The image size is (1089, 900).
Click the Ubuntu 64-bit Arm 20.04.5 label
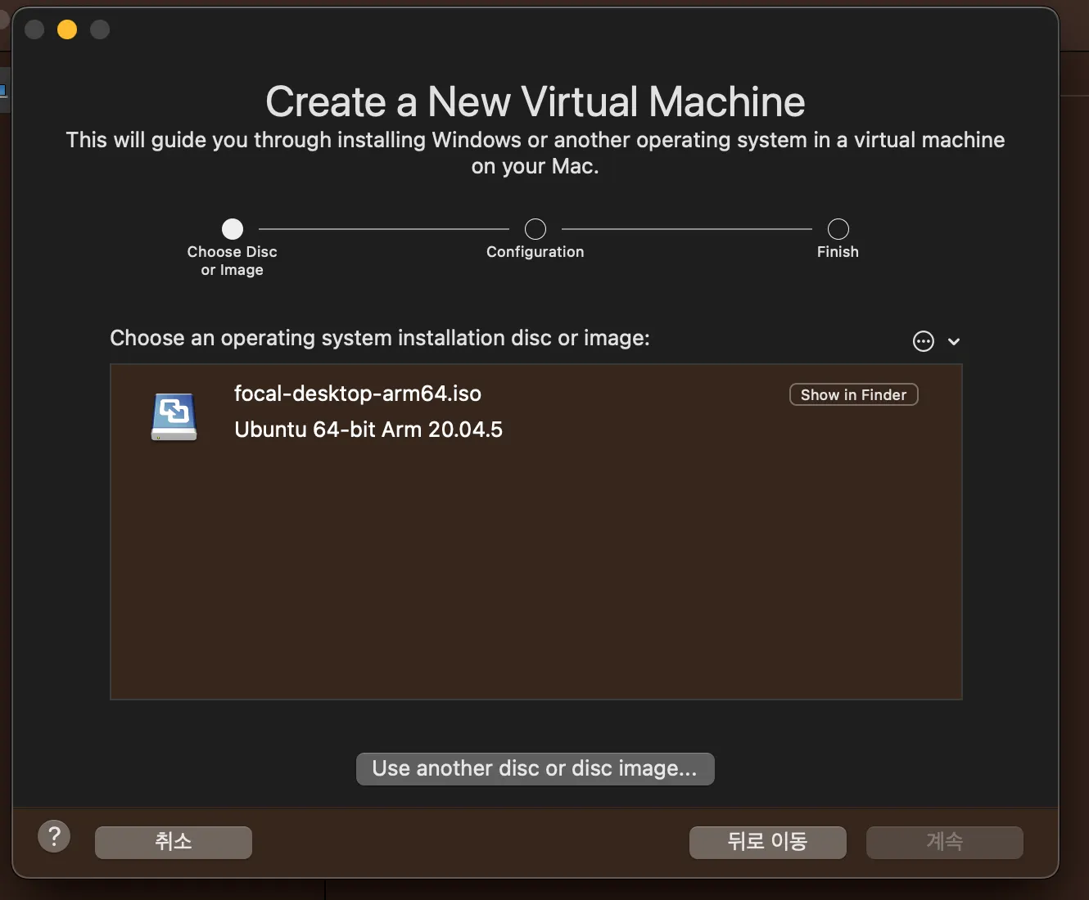[x=368, y=430]
